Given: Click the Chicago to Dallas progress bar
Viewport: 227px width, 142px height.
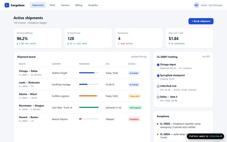Looking at the screenshot, I should [89, 73].
